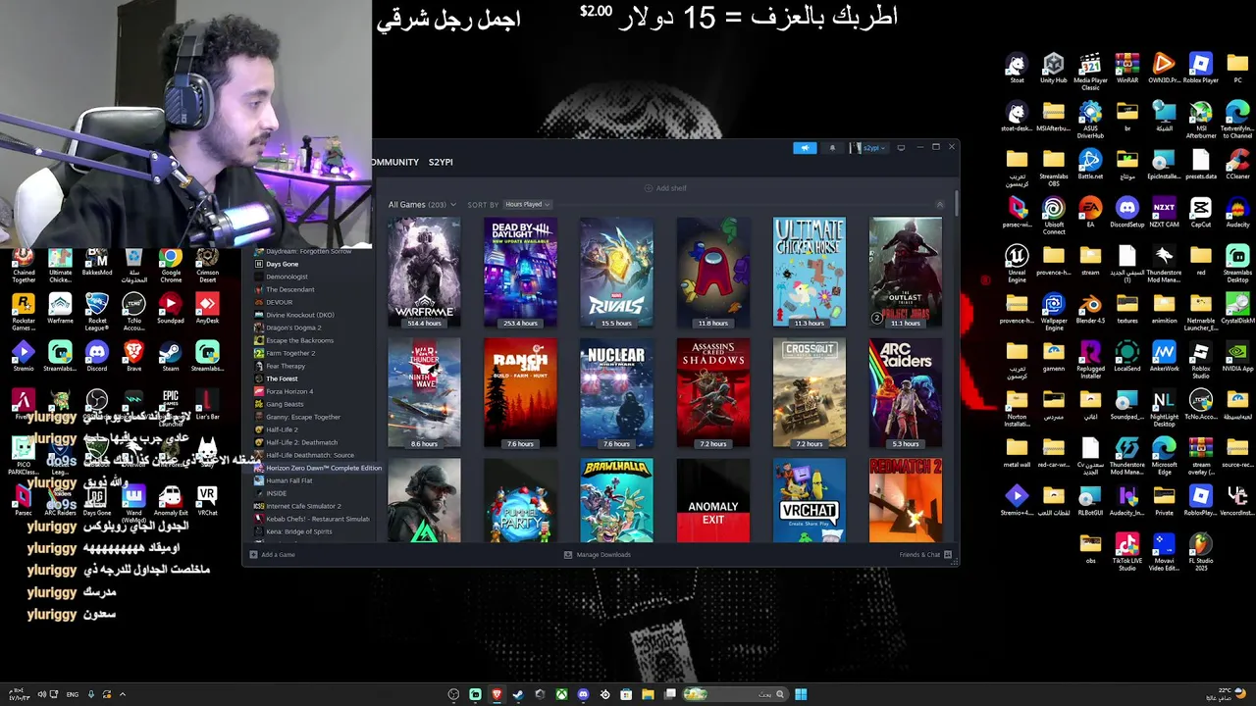Image resolution: width=1256 pixels, height=706 pixels.
Task: Open Assassin's Creed Shadows cover
Action: coord(713,393)
